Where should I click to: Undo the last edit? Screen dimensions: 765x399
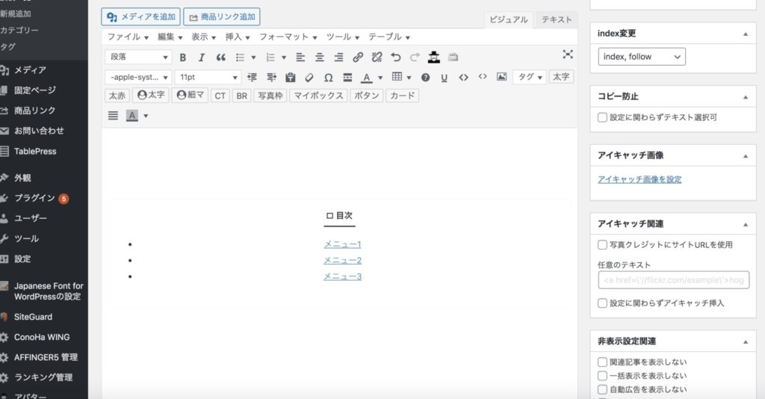pyautogui.click(x=396, y=58)
